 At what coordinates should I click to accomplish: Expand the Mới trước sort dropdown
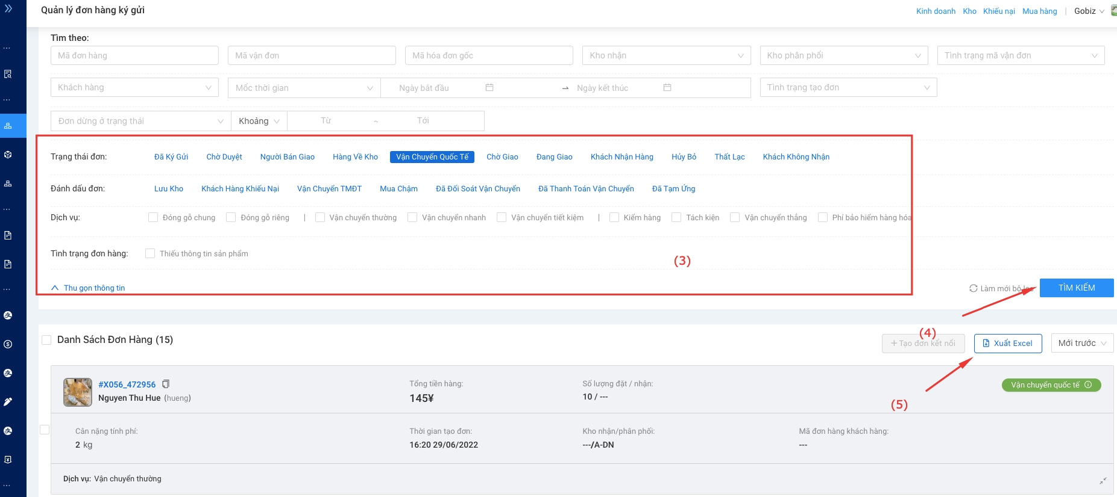tap(1082, 343)
